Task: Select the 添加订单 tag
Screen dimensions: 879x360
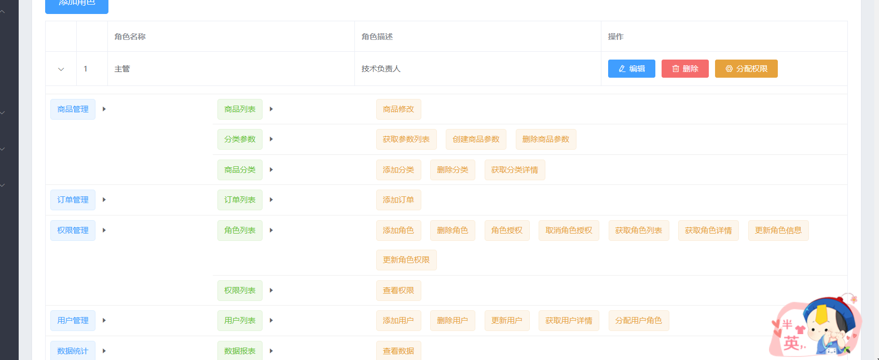Action: pos(399,200)
